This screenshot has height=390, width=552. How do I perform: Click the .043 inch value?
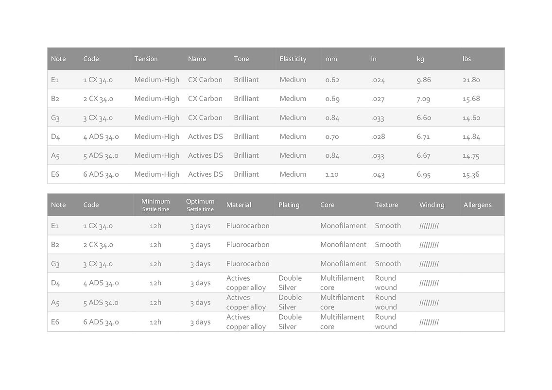coord(378,174)
